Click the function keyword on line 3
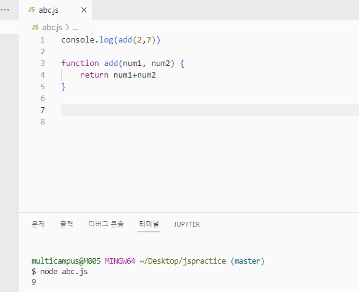 (80, 63)
